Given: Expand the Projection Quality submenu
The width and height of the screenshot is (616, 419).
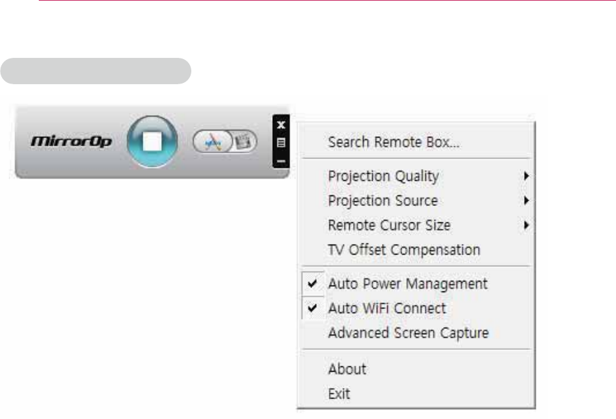Looking at the screenshot, I should point(383,176).
